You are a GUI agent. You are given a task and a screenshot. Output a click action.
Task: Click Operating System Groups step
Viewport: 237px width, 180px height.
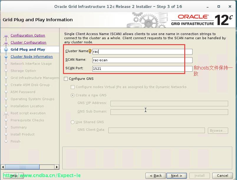pos(32,99)
